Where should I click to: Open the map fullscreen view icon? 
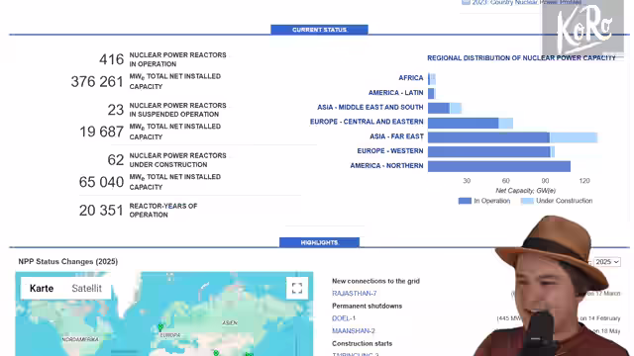pyautogui.click(x=297, y=288)
